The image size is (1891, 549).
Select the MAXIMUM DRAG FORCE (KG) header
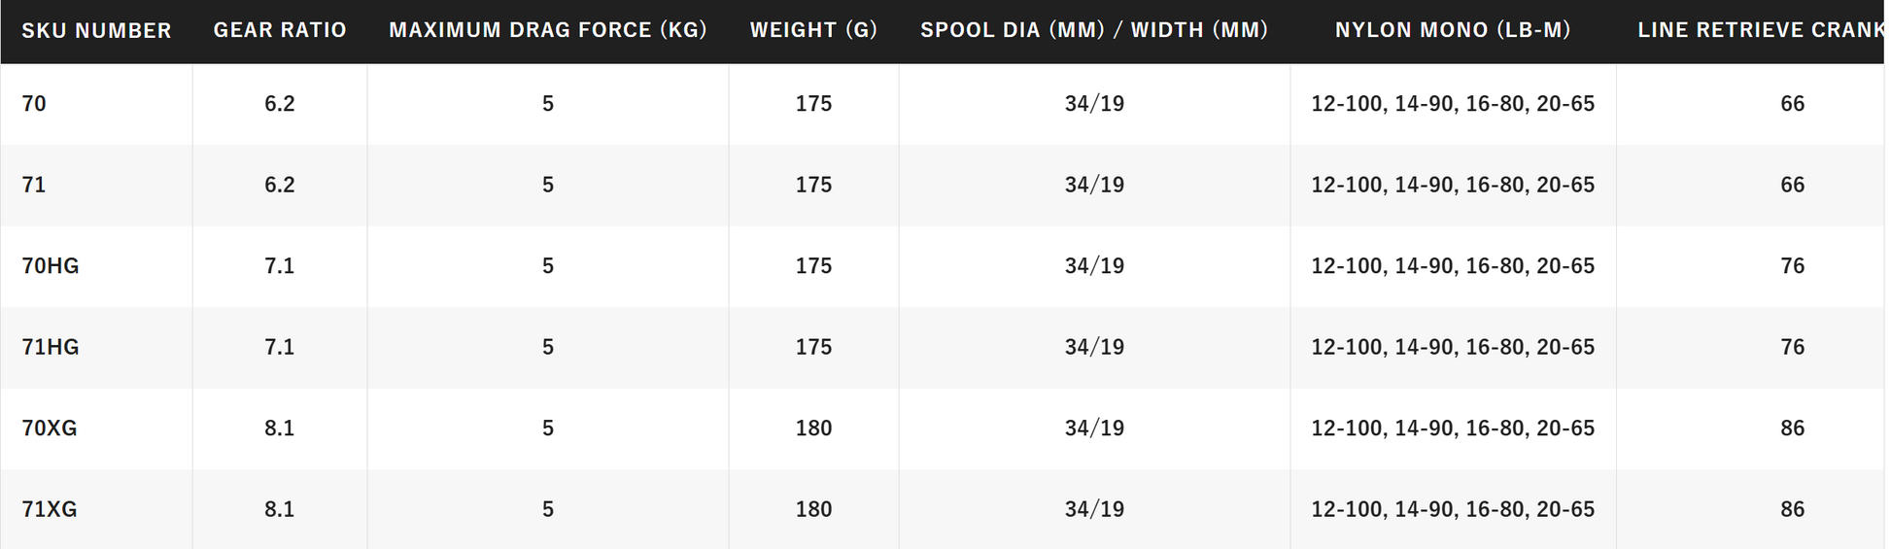point(548,31)
